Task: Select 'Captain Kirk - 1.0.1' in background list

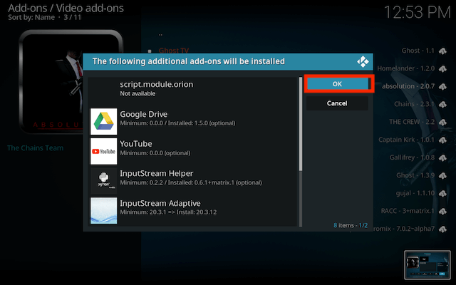Action: [406, 140]
